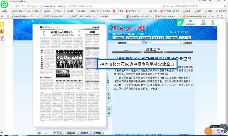Close the 数字报纸 tab

[123, 16]
